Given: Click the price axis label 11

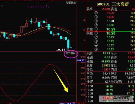Looking at the screenshot, I should coord(84,40).
